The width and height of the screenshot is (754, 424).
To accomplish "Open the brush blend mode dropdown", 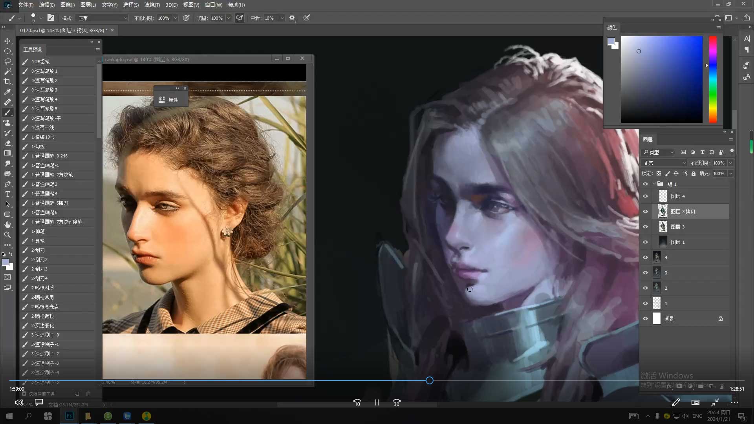I will 102,18.
